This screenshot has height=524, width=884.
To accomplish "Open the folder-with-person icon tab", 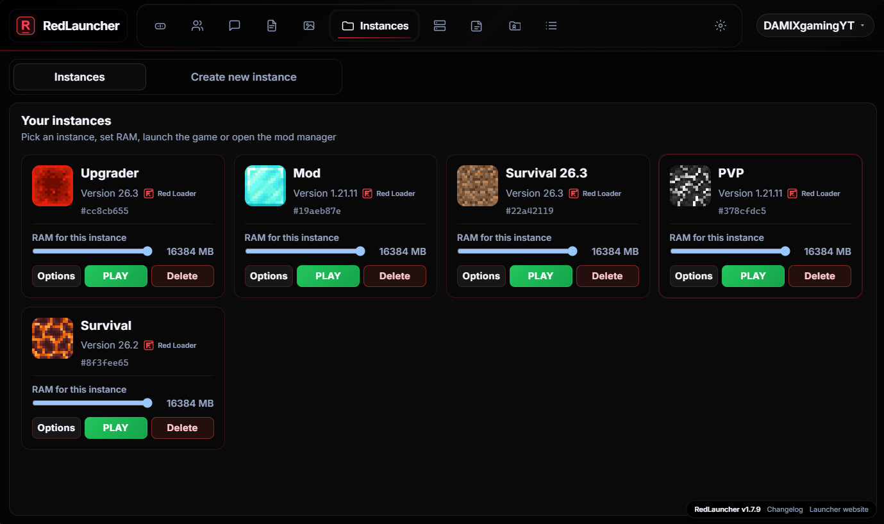I will (x=514, y=26).
